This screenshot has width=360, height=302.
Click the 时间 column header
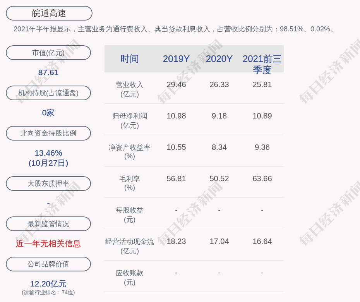[130, 59]
